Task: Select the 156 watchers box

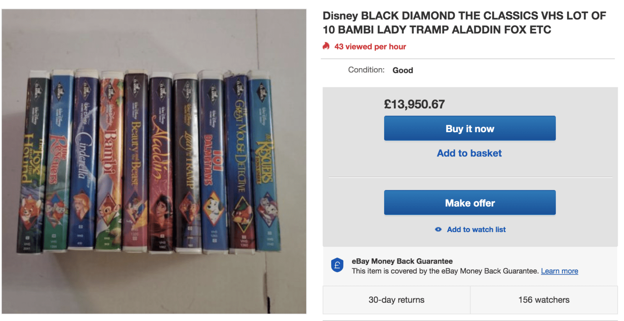Action: (x=544, y=300)
